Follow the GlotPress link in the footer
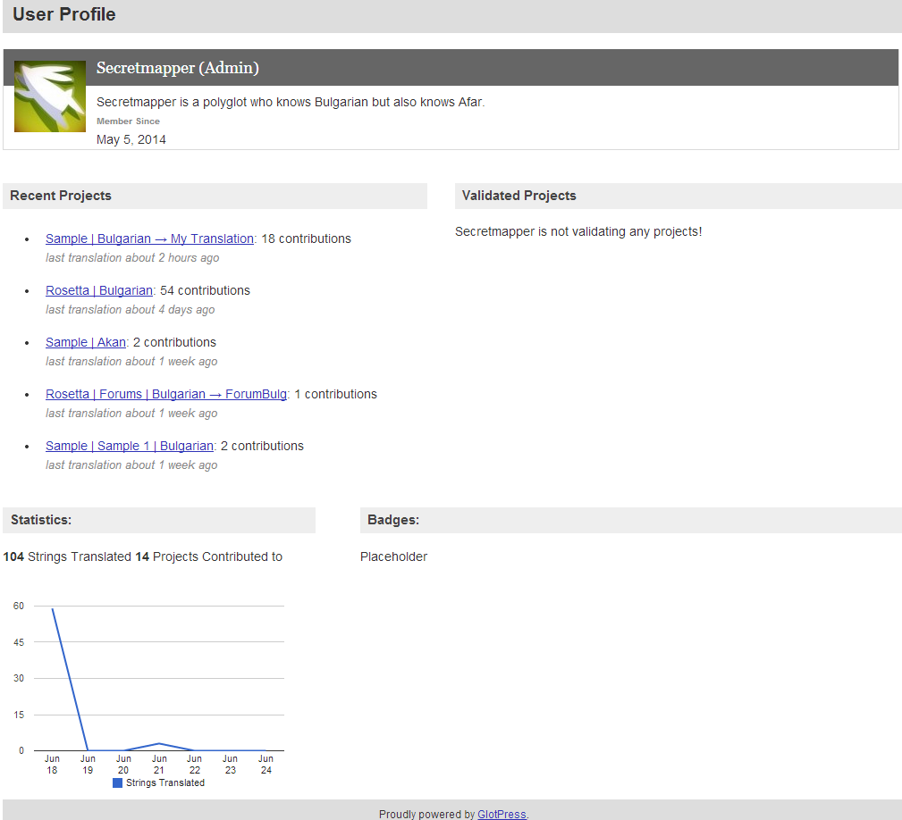Screen dimensions: 902x820 pyautogui.click(x=502, y=814)
